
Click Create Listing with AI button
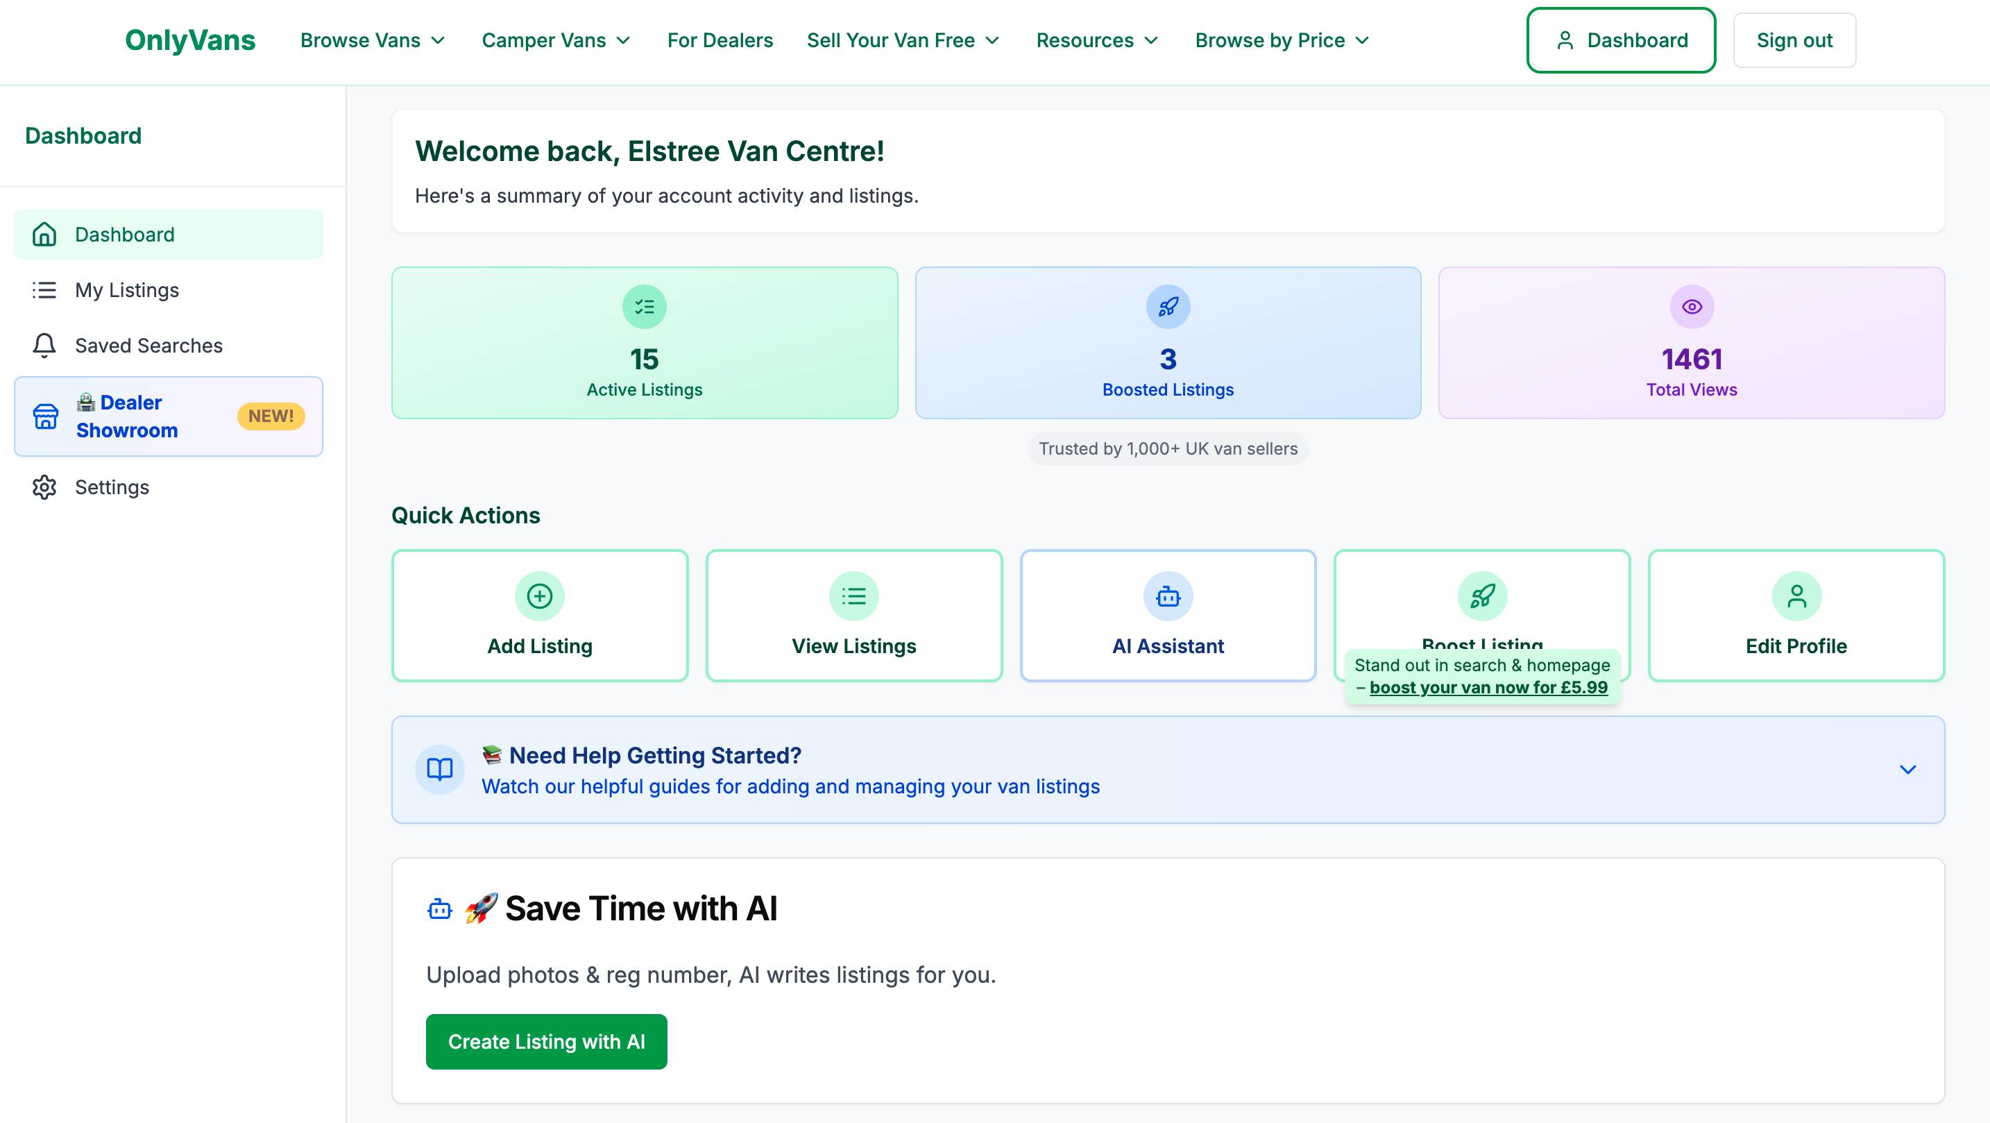coord(546,1042)
